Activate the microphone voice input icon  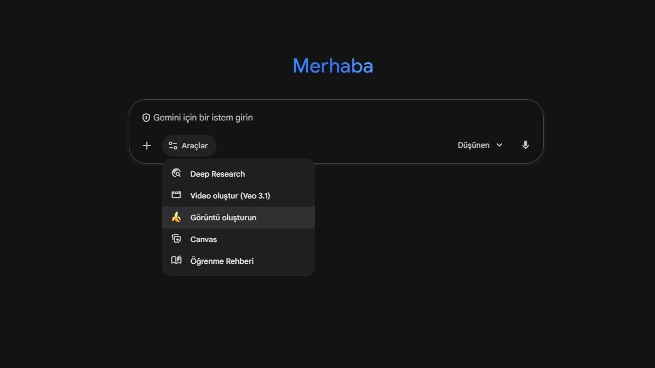525,145
